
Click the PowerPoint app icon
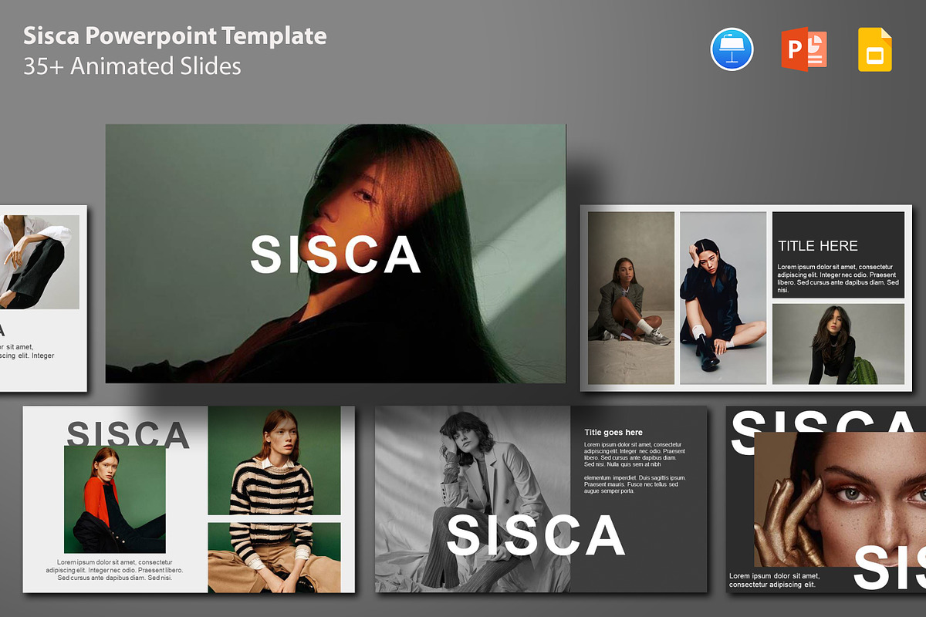pyautogui.click(x=803, y=49)
